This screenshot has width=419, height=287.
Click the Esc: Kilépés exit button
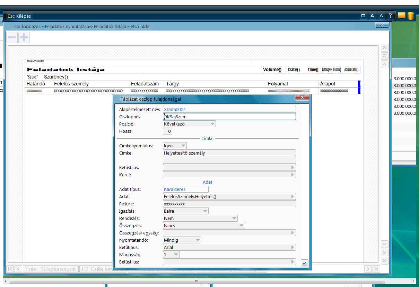19,16
